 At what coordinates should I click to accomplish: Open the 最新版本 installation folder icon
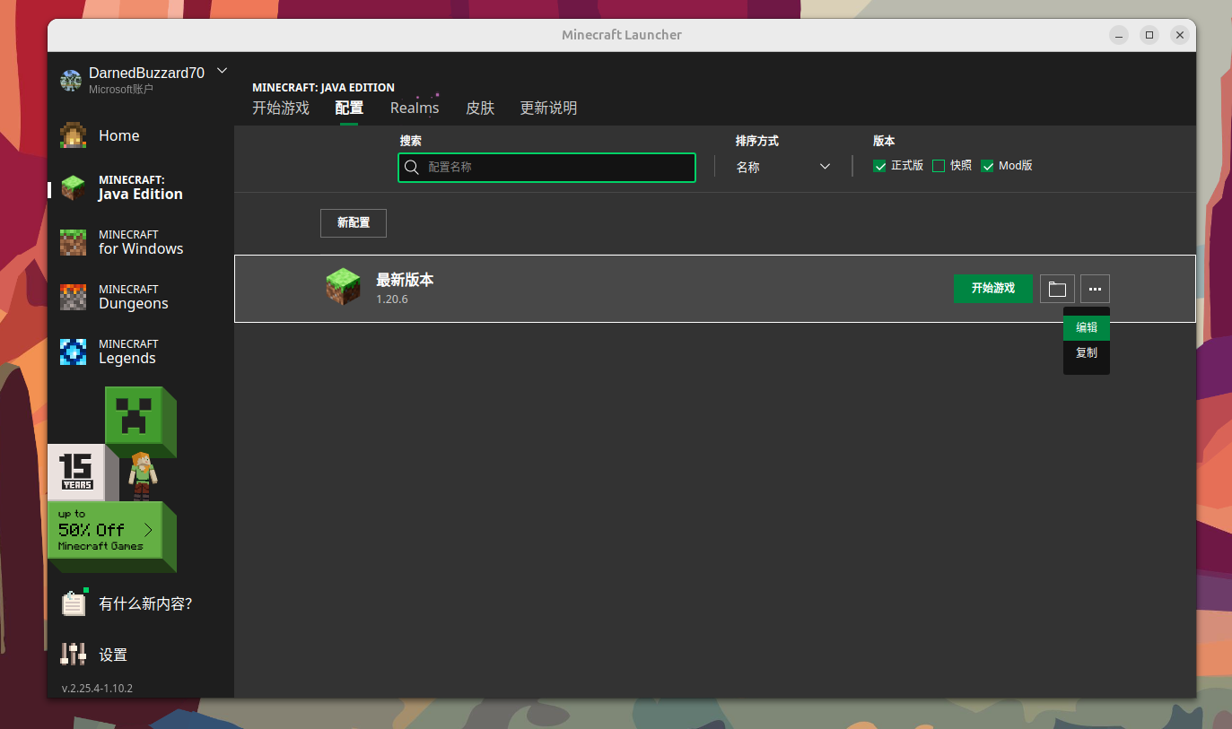1057,289
